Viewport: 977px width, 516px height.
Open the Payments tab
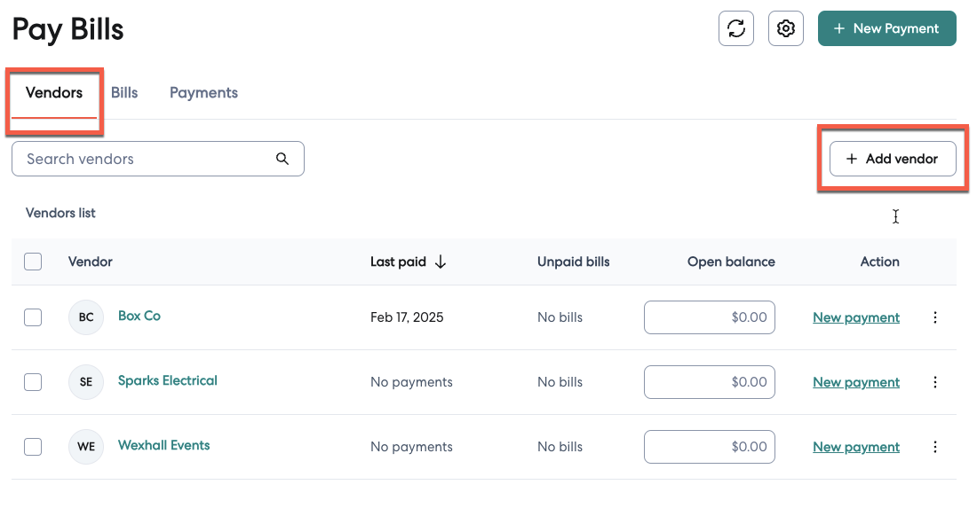click(x=203, y=92)
